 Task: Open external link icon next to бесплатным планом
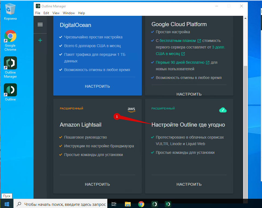click(199, 41)
